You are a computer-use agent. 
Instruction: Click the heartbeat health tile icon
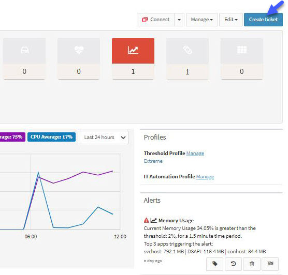pos(79,50)
